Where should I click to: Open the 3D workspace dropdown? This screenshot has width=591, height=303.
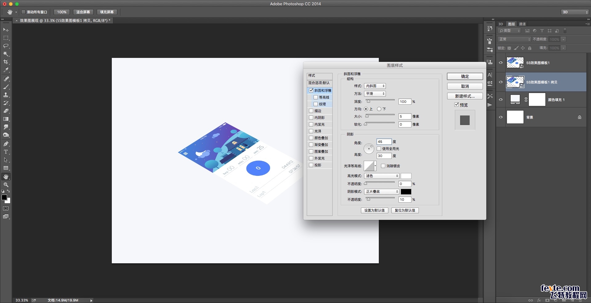[x=575, y=12]
